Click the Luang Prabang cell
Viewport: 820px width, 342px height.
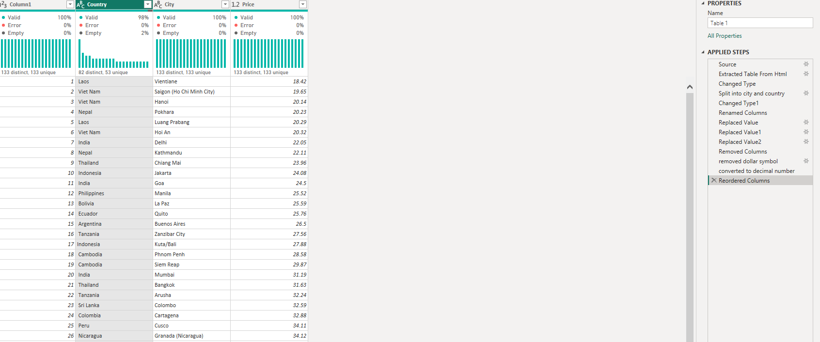[x=191, y=122]
